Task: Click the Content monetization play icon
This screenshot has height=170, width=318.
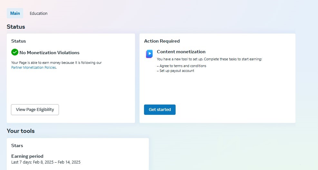Action: tap(149, 54)
